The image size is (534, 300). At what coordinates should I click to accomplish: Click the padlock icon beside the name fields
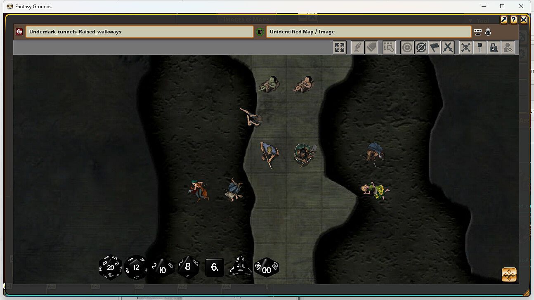(488, 32)
